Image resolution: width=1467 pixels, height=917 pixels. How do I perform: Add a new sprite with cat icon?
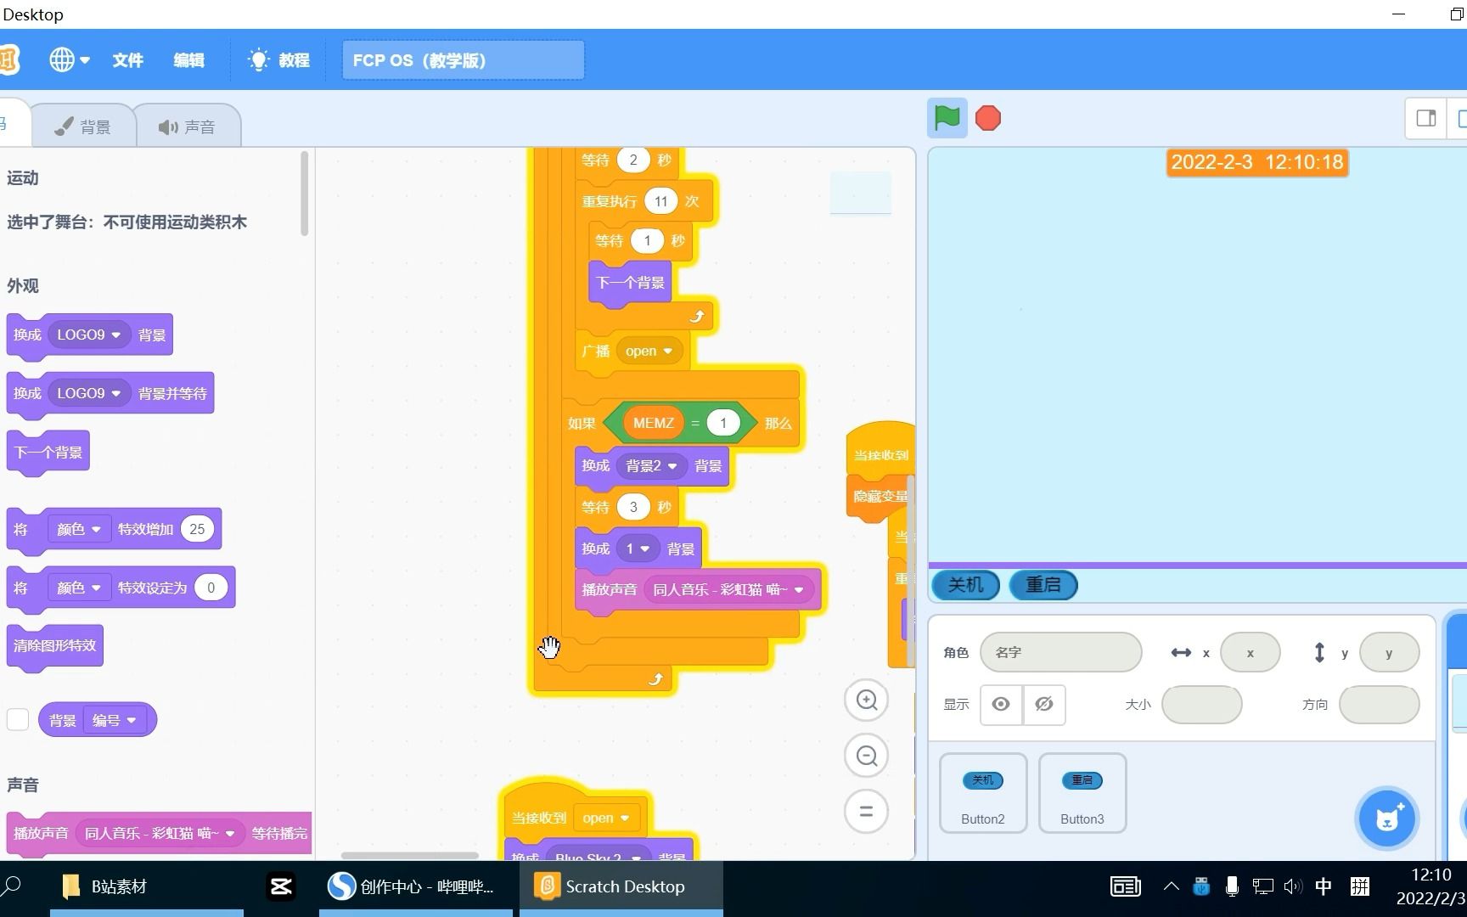(x=1386, y=818)
